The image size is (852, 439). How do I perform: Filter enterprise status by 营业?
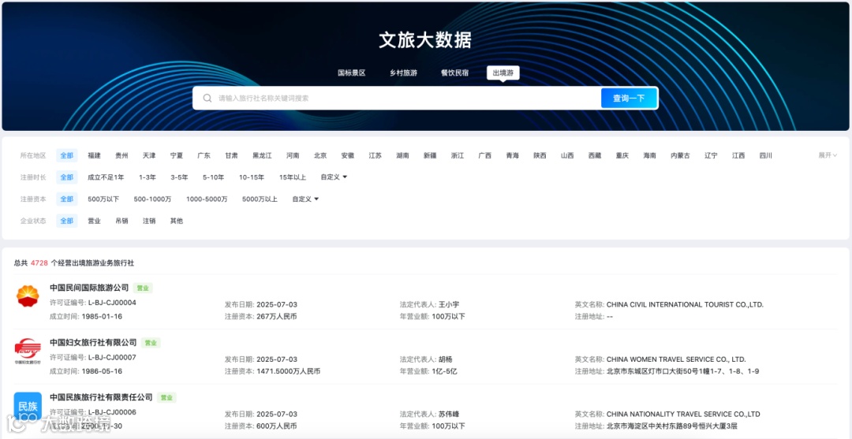pyautogui.click(x=95, y=221)
